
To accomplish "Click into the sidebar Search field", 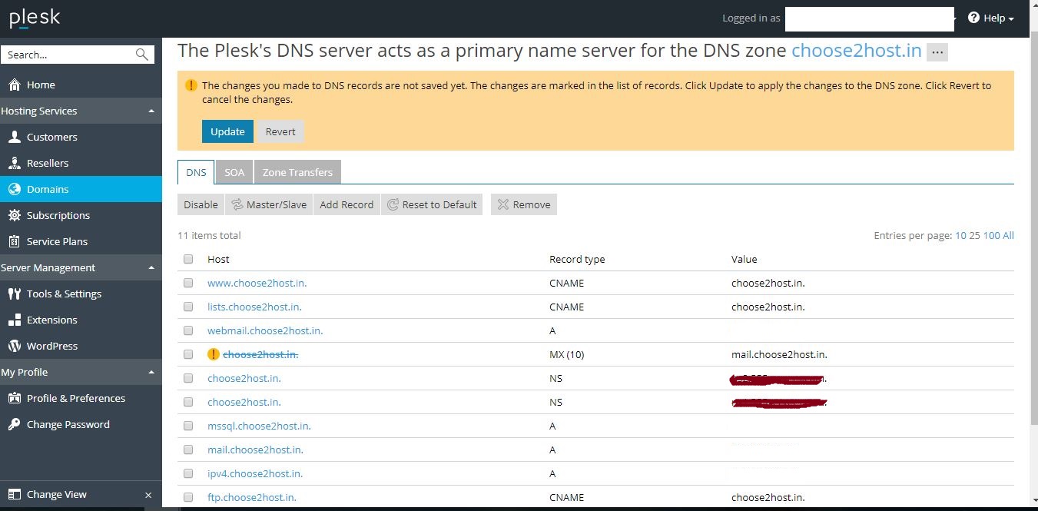I will tap(68, 55).
